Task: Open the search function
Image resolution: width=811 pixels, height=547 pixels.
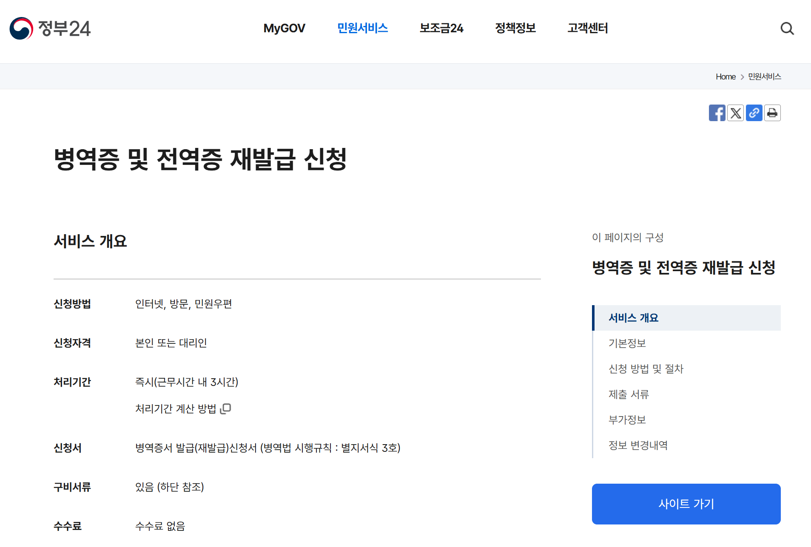Action: [787, 28]
